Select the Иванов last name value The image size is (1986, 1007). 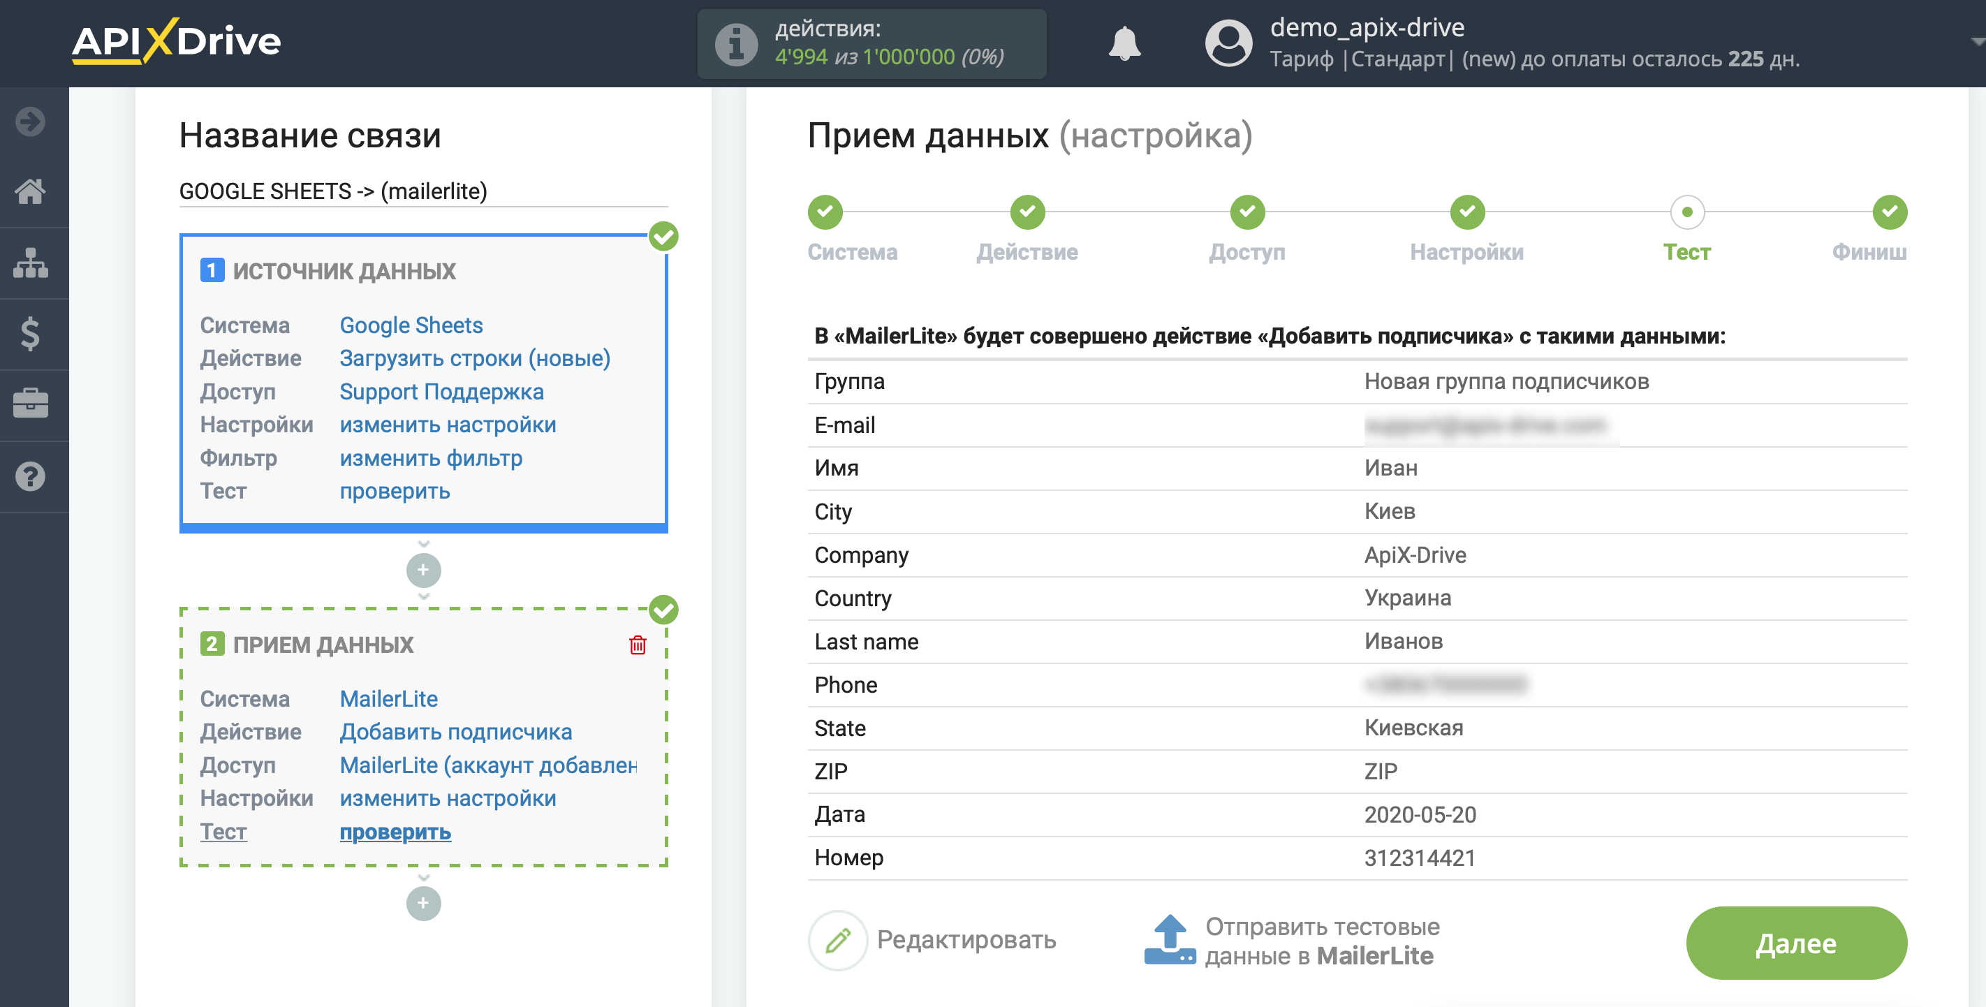click(1403, 641)
